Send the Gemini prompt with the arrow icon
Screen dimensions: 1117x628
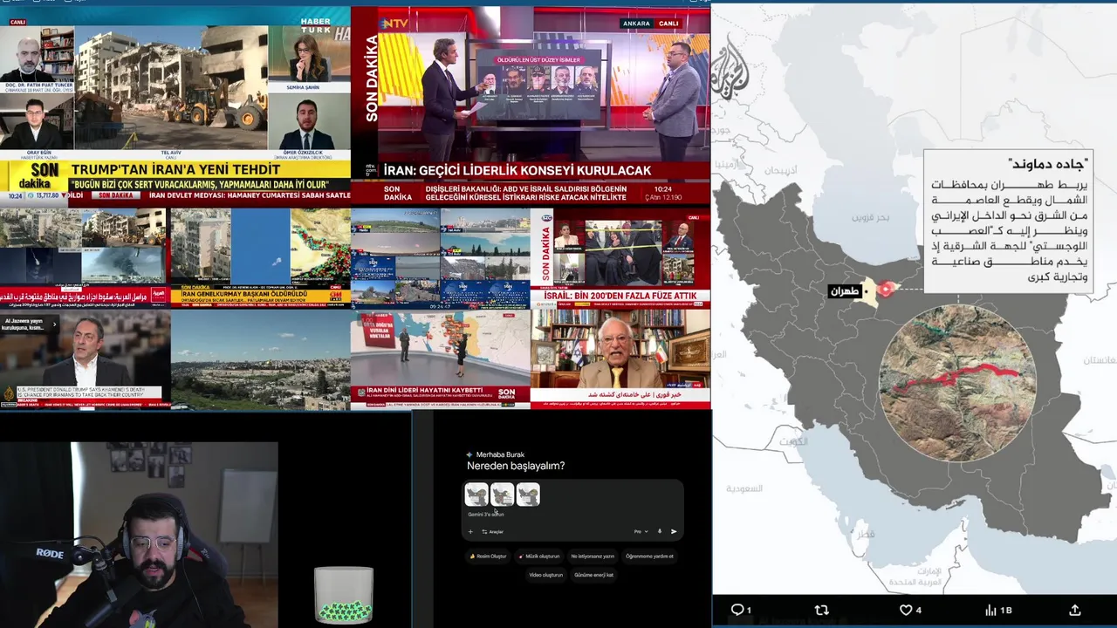tap(674, 531)
